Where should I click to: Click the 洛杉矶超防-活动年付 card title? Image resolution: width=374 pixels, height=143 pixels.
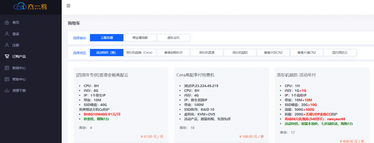[x=297, y=75]
